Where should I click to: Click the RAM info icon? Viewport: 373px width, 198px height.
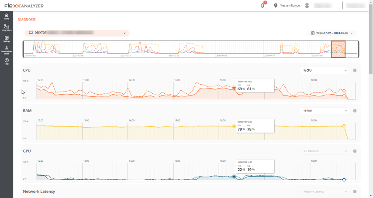click(355, 111)
